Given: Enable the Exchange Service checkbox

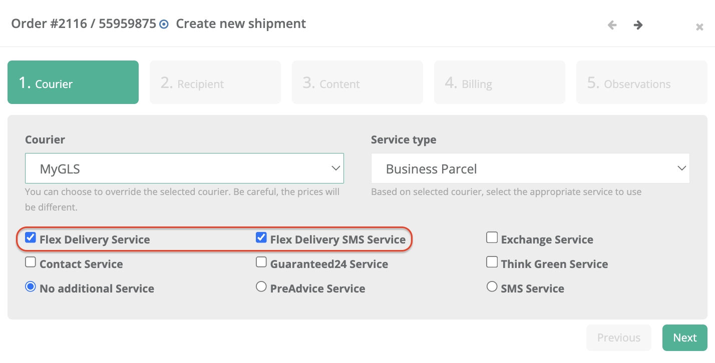Looking at the screenshot, I should [492, 237].
